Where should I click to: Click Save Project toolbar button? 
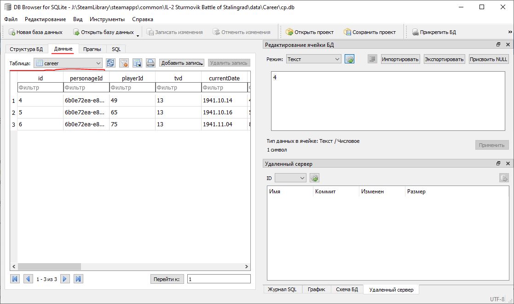(x=370, y=32)
